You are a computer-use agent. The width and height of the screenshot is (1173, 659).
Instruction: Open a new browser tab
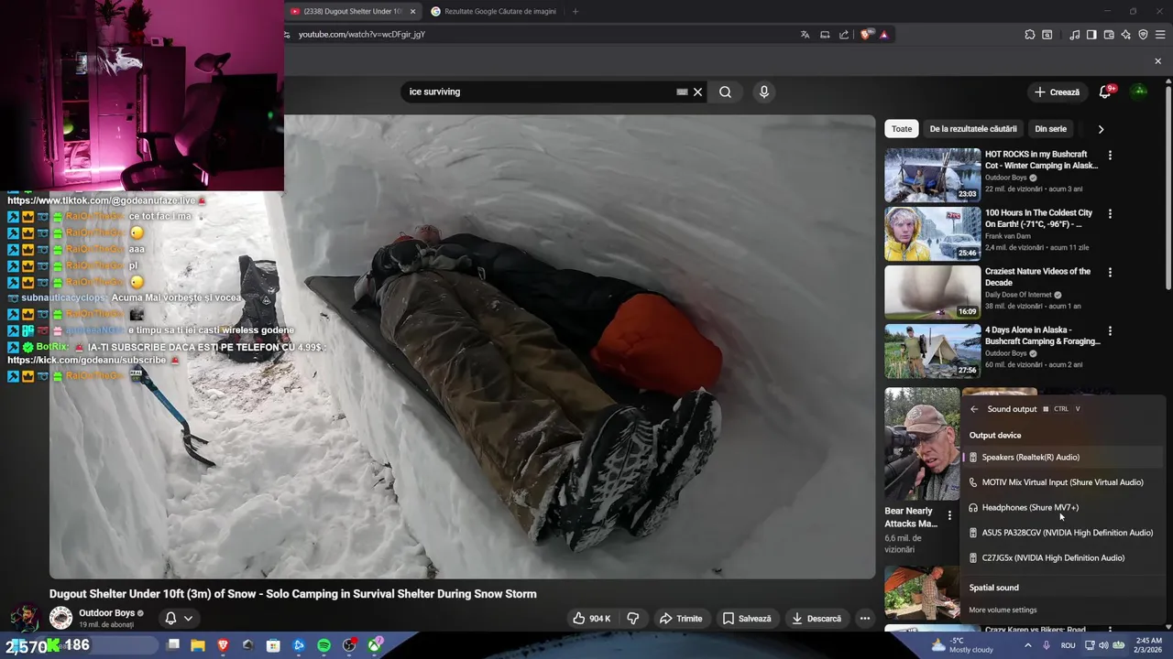click(576, 11)
